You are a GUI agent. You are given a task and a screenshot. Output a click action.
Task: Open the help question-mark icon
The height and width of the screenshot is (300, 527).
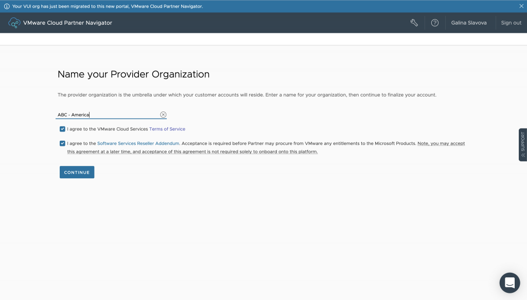[435, 23]
